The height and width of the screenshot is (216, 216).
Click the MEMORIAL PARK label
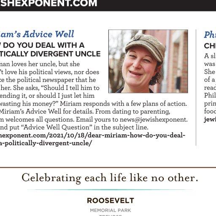111,211
